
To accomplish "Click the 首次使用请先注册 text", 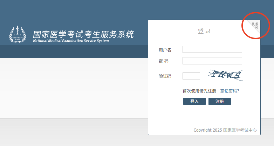I will (199, 91).
